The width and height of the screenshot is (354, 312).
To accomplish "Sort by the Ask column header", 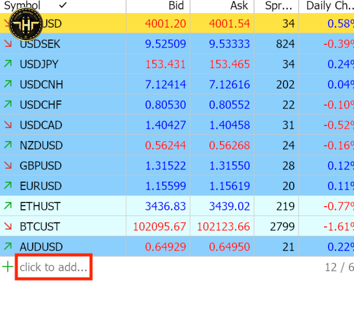I will pos(239,6).
